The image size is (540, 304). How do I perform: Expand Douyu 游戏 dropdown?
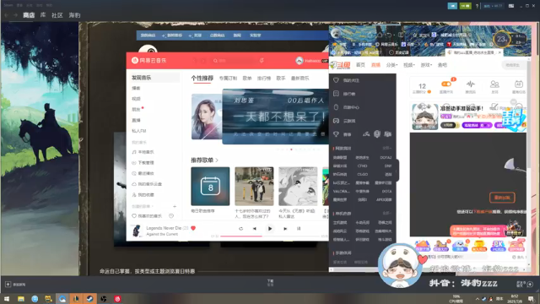pyautogui.click(x=426, y=65)
